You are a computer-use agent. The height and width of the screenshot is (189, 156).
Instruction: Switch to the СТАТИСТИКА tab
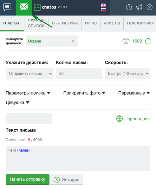pos(65,23)
